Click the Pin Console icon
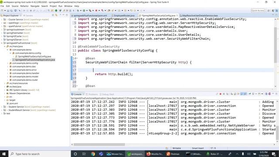This screenshot has width=279, height=157. (250, 94)
